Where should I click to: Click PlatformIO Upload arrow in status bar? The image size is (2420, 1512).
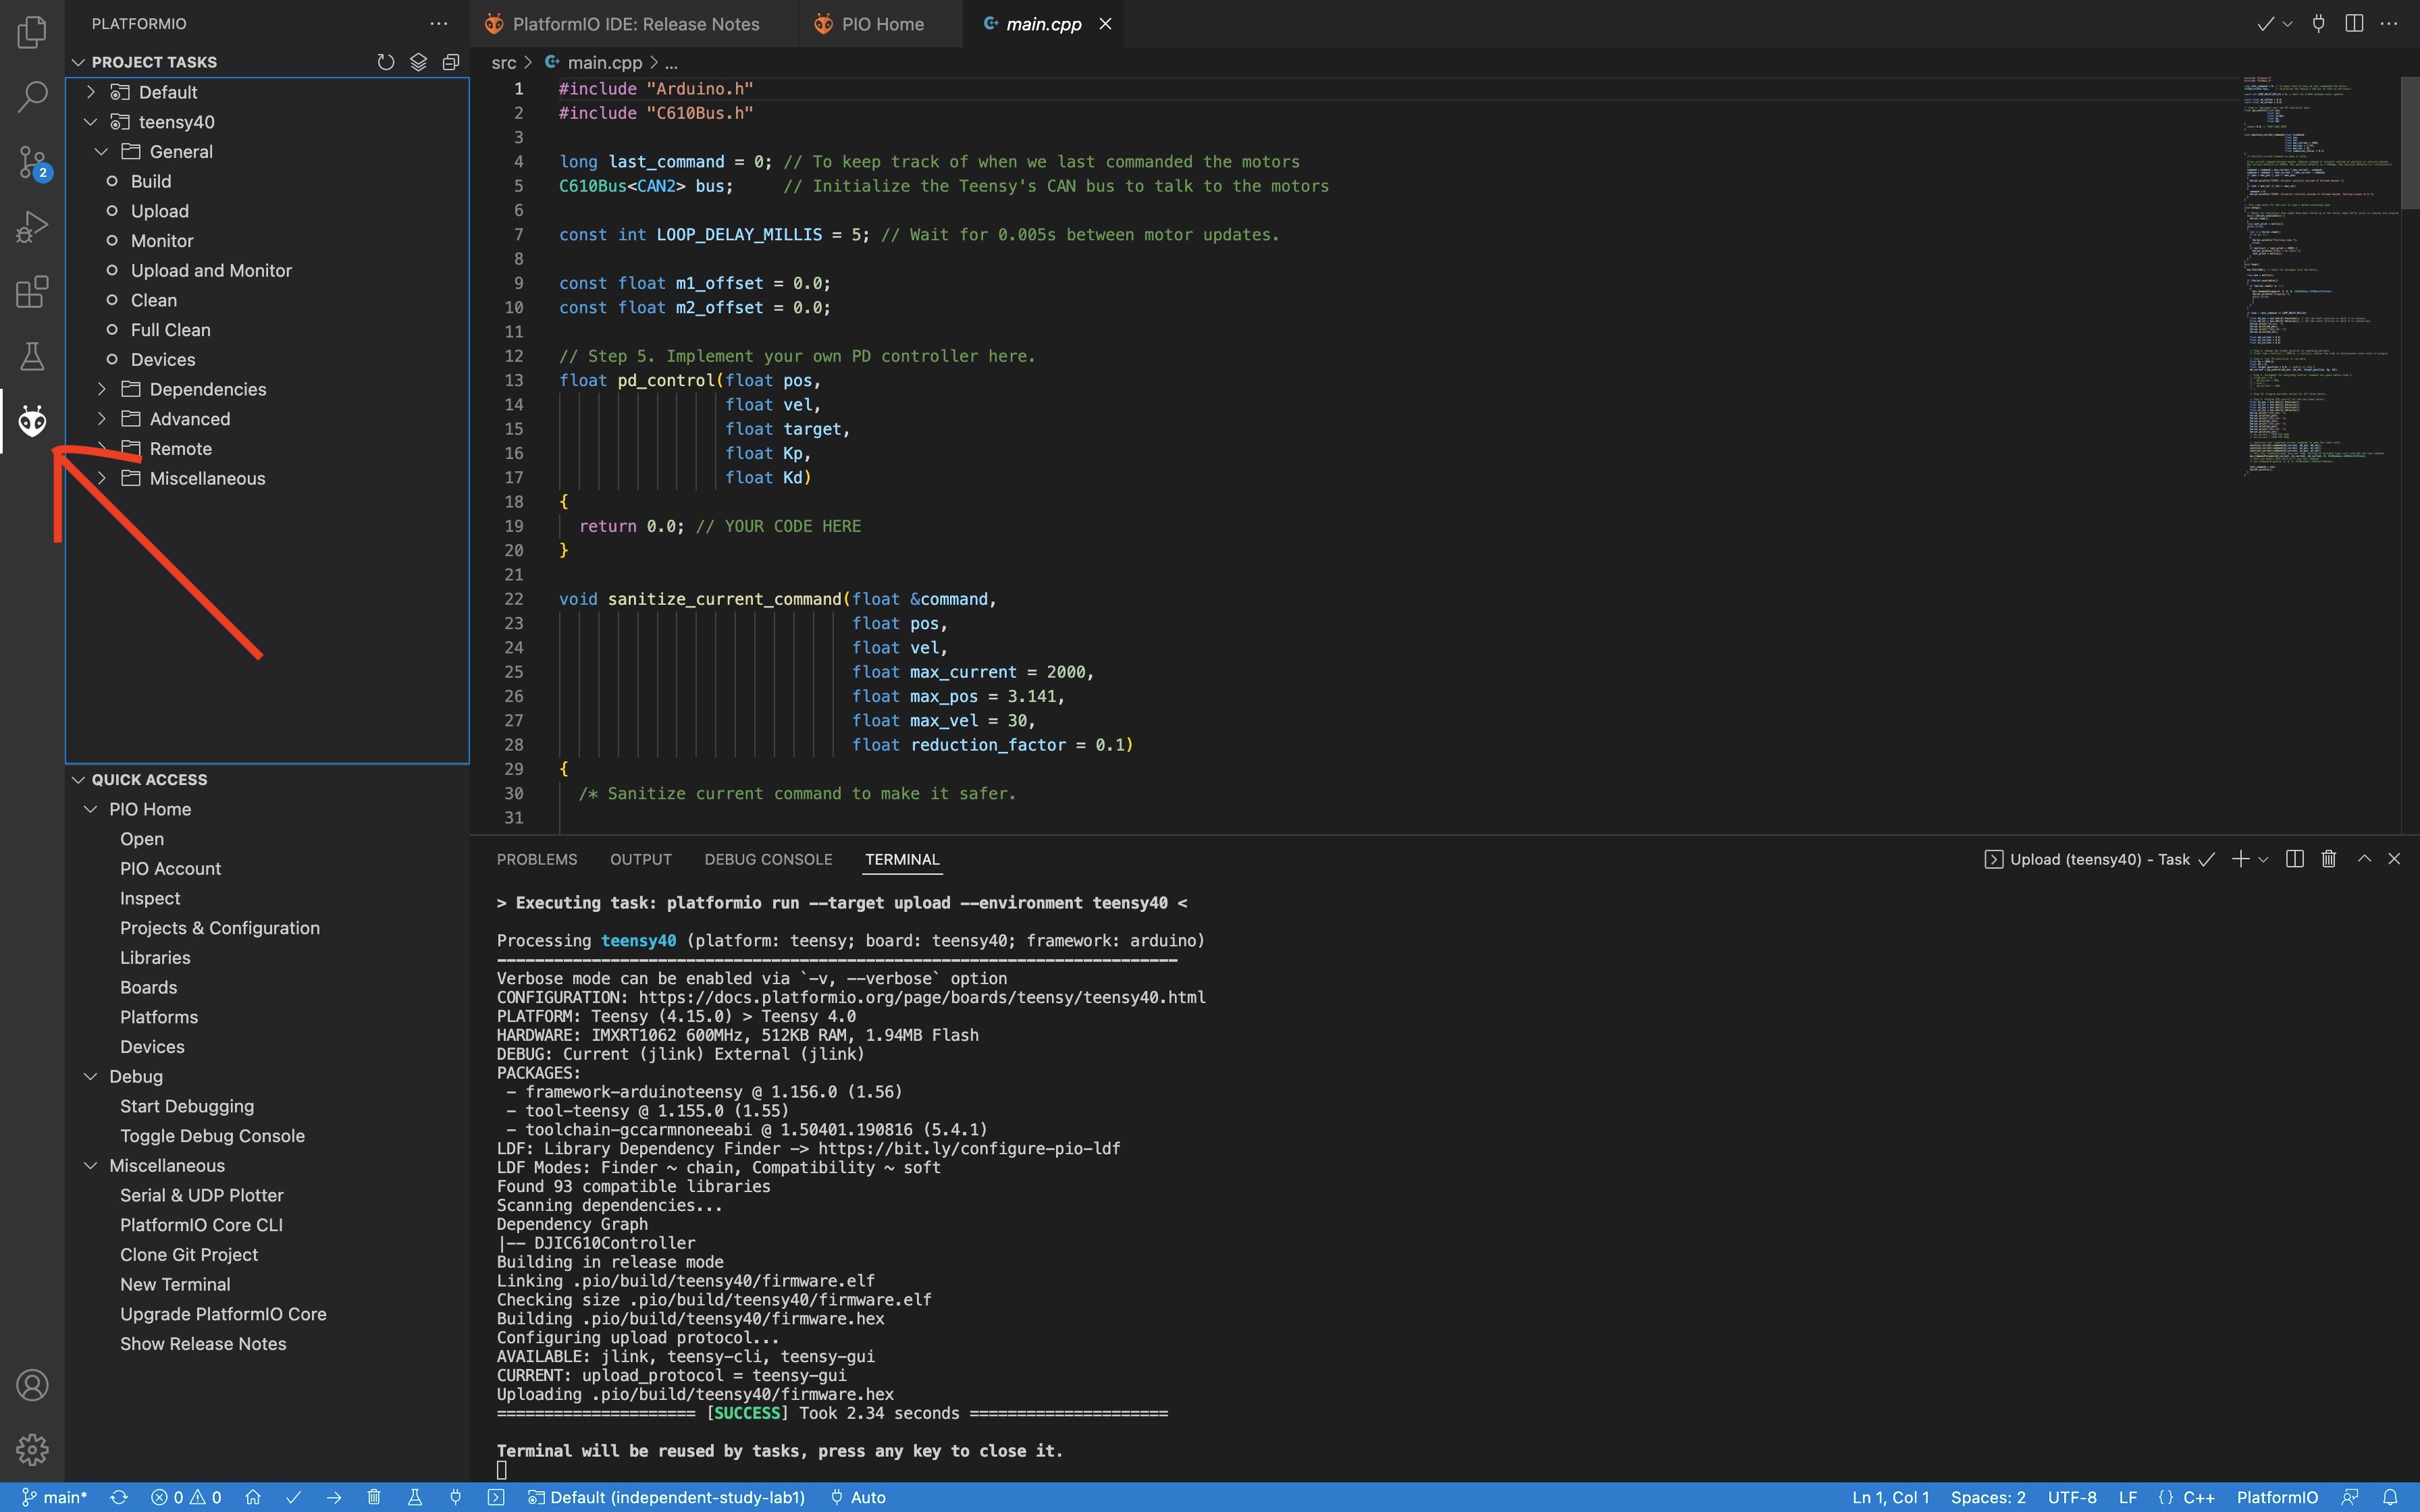[334, 1497]
